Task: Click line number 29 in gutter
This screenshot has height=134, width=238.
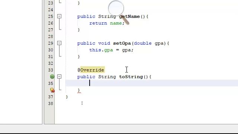Action: [51, 43]
